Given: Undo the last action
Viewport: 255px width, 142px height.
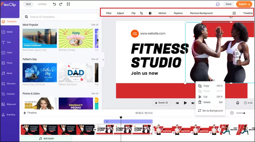Looking at the screenshot, I should (54, 4).
